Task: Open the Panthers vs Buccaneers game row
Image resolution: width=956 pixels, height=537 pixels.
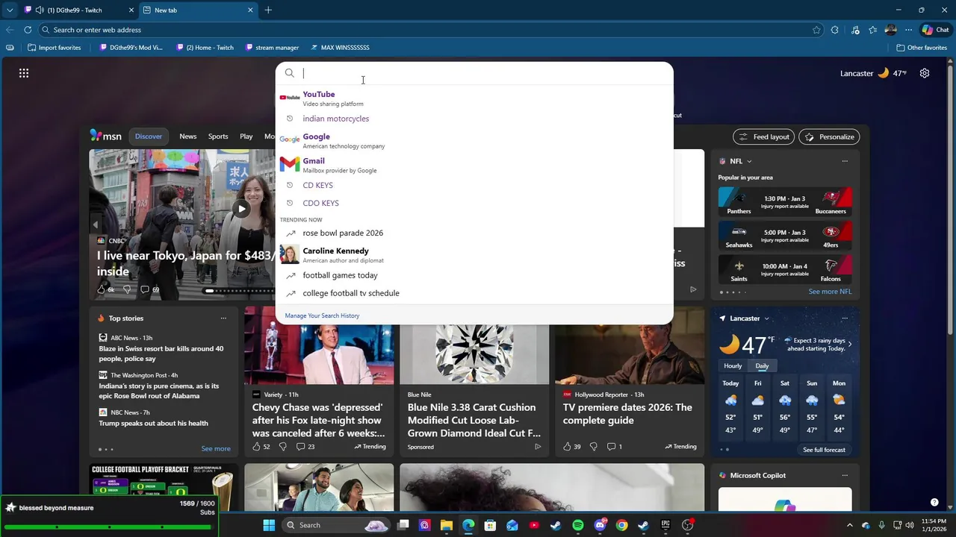Action: coord(785,202)
